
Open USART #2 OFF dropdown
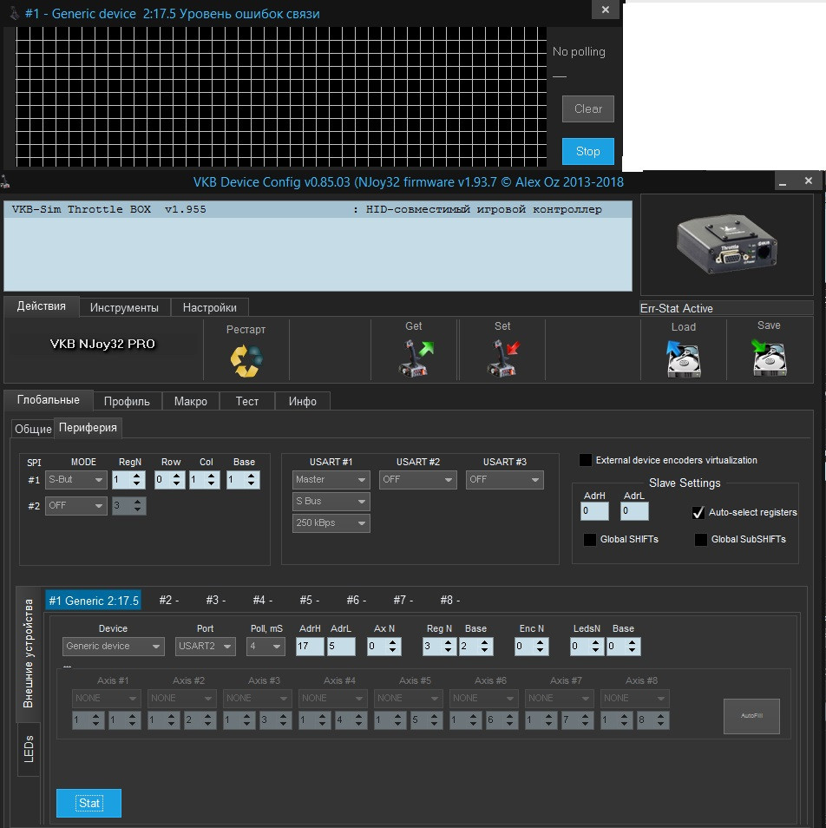(x=417, y=479)
